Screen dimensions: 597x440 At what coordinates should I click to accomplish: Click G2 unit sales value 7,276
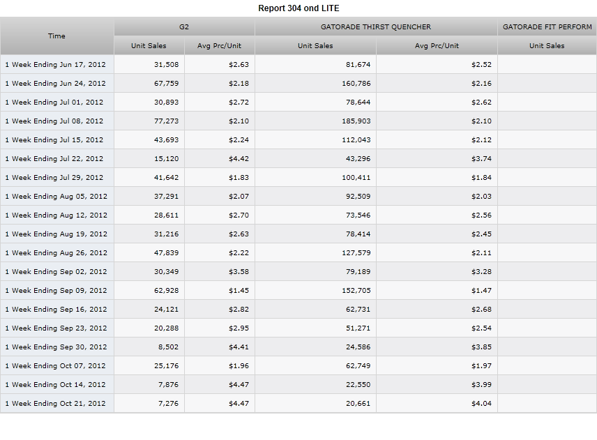tap(168, 404)
